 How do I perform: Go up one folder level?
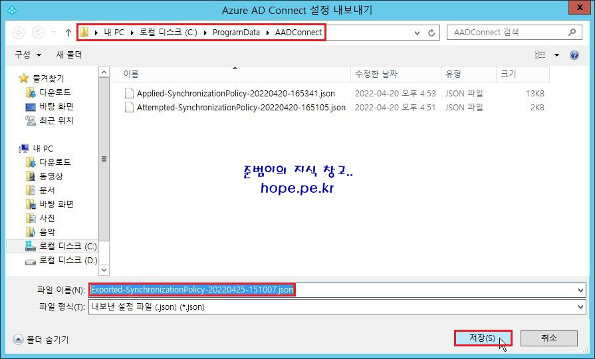pyautogui.click(x=68, y=33)
